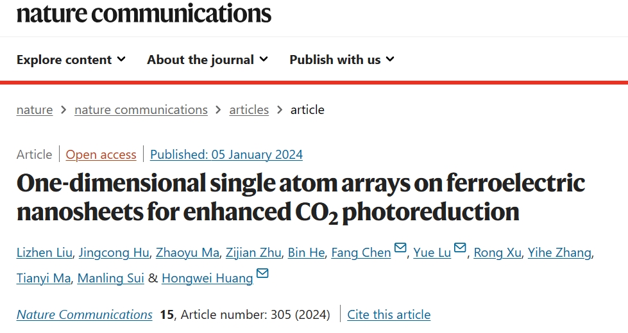This screenshot has width=628, height=333.
Task: Click the email icon beside Yue Lu
Action: pos(460,247)
